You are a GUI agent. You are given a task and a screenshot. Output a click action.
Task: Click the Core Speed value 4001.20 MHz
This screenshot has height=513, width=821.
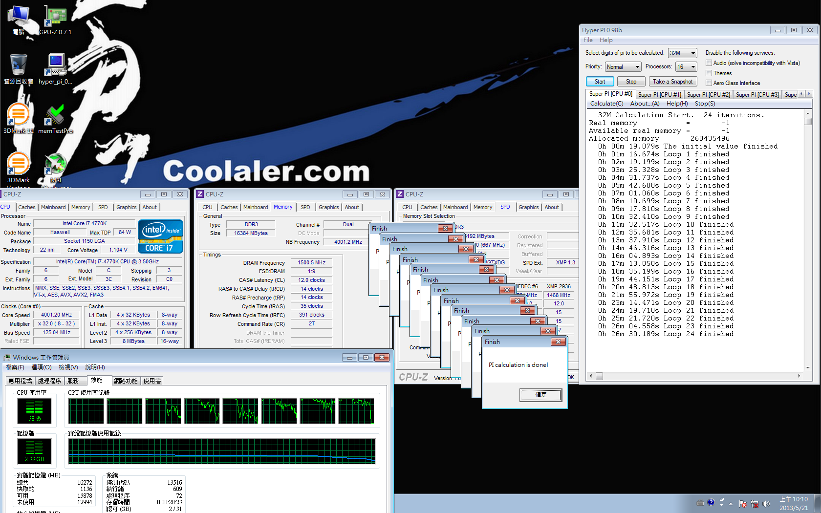57,315
